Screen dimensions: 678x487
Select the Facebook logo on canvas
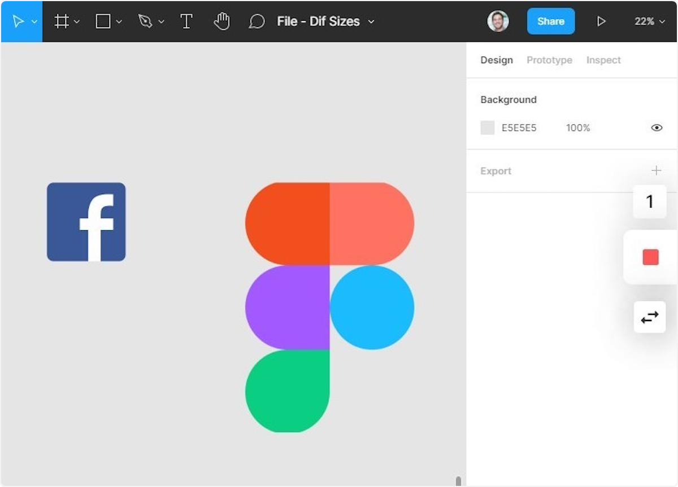coord(86,222)
